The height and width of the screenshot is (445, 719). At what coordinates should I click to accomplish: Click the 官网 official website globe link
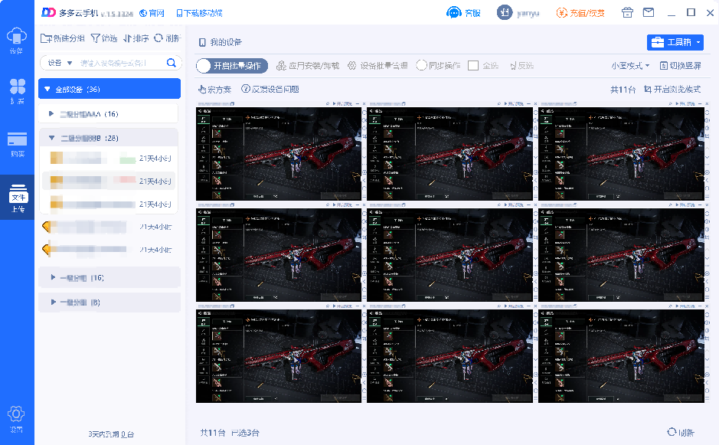pos(152,13)
